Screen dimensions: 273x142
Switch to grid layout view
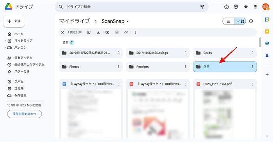(240, 21)
